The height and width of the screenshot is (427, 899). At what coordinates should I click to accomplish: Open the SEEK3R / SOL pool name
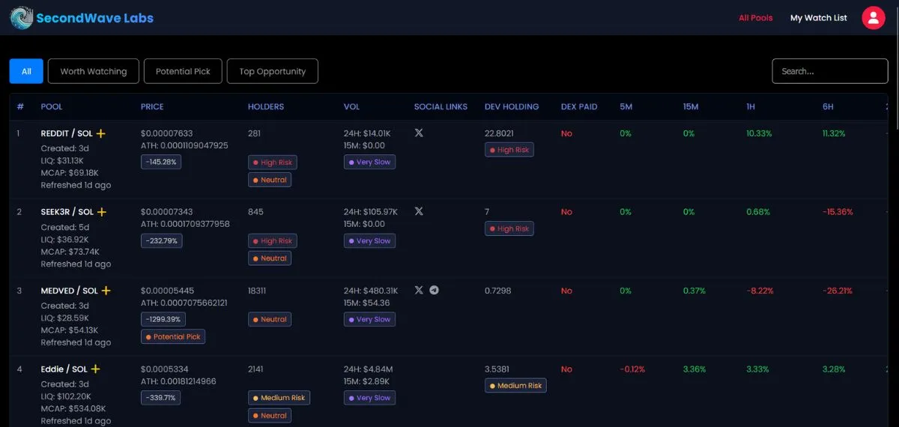pos(67,212)
